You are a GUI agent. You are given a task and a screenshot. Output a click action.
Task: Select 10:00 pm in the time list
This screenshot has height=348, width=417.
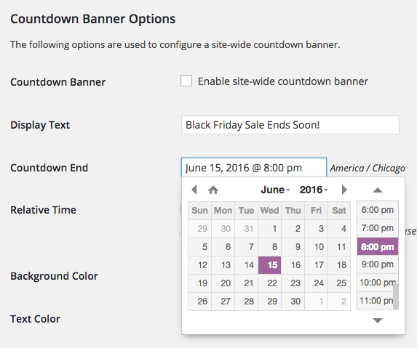pos(378,283)
